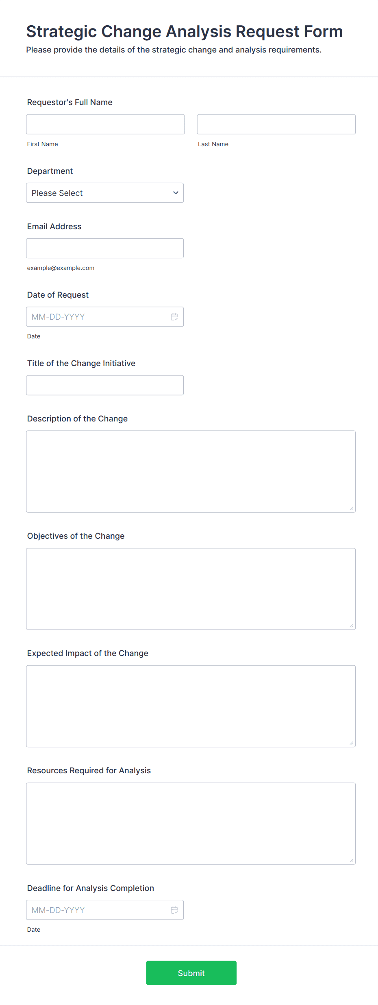This screenshot has width=378, height=1005.
Task: Click the resize handle of the Description textarea
Action: pyautogui.click(x=352, y=508)
